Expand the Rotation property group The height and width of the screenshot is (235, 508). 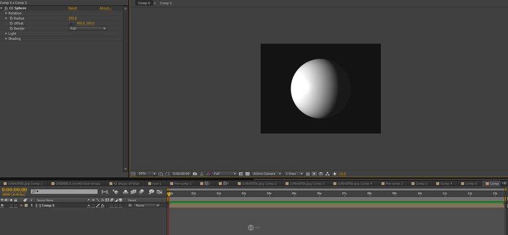pyautogui.click(x=6, y=13)
